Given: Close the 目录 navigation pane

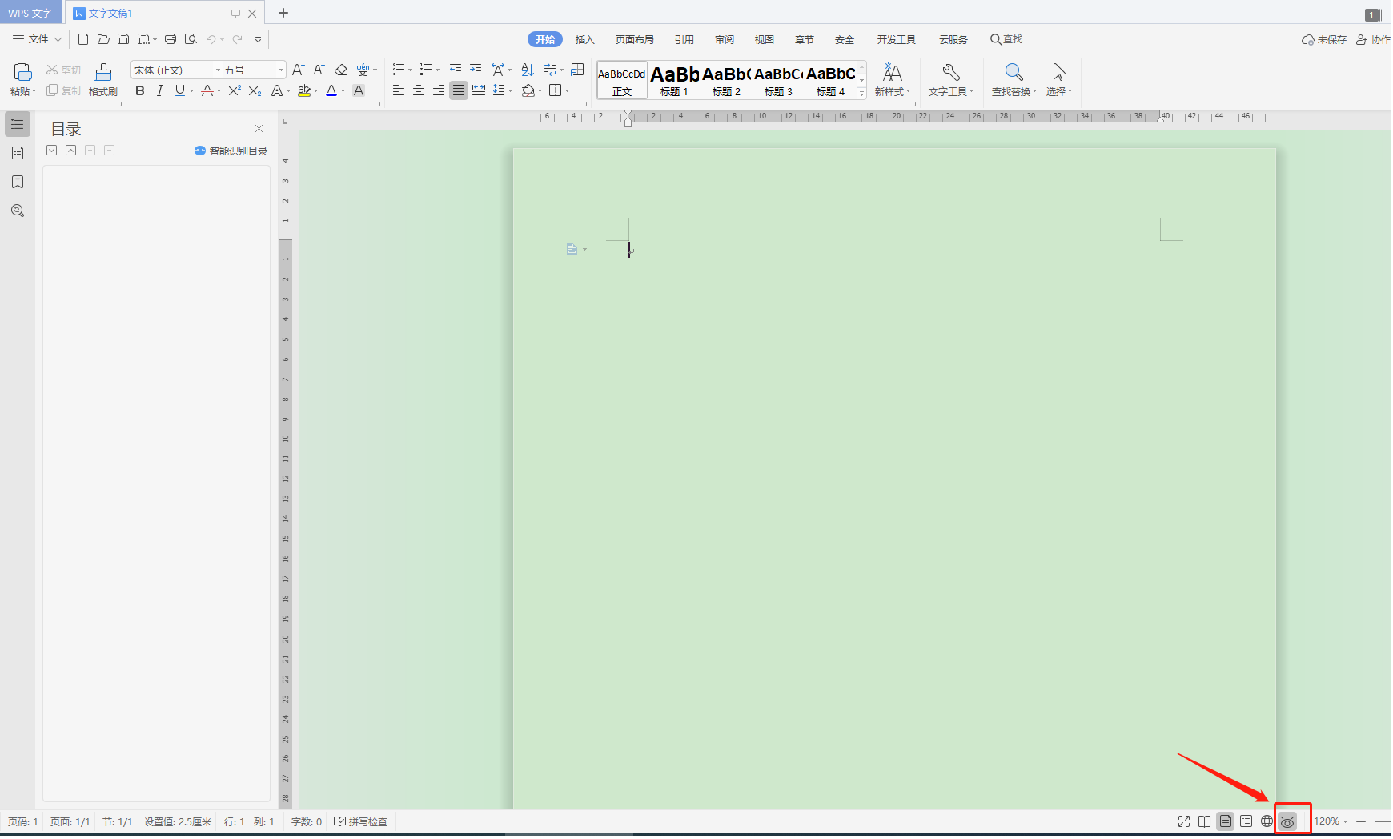Looking at the screenshot, I should coord(259,129).
